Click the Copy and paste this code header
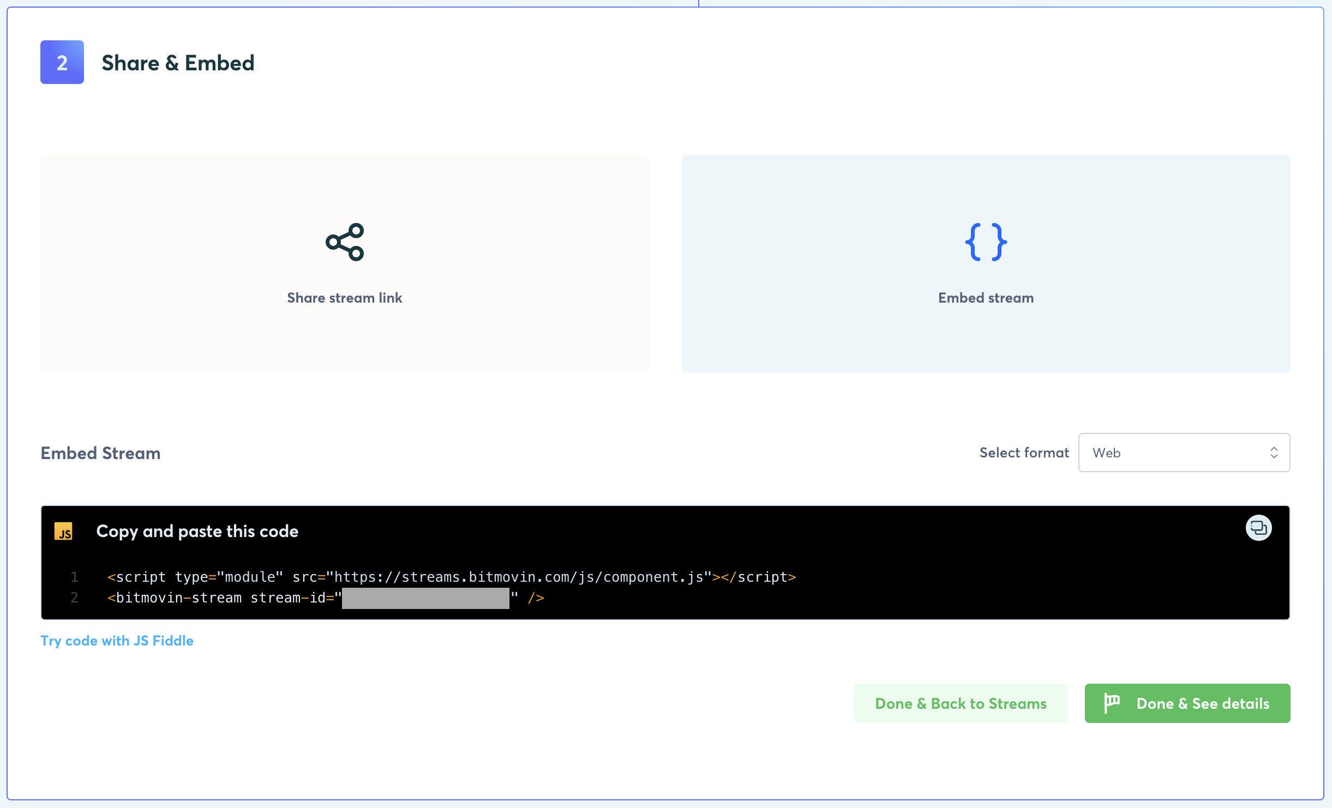 [x=197, y=531]
